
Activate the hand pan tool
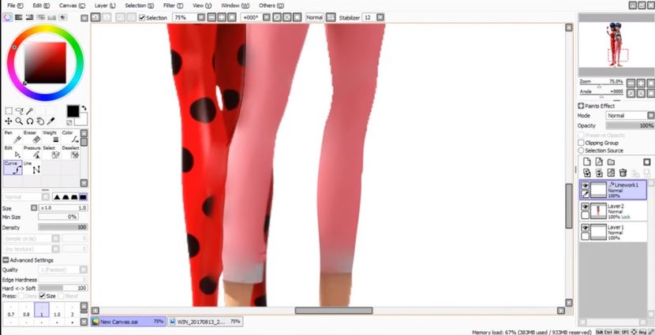40,121
